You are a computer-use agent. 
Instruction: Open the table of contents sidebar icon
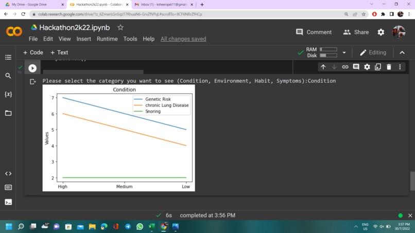(8, 58)
